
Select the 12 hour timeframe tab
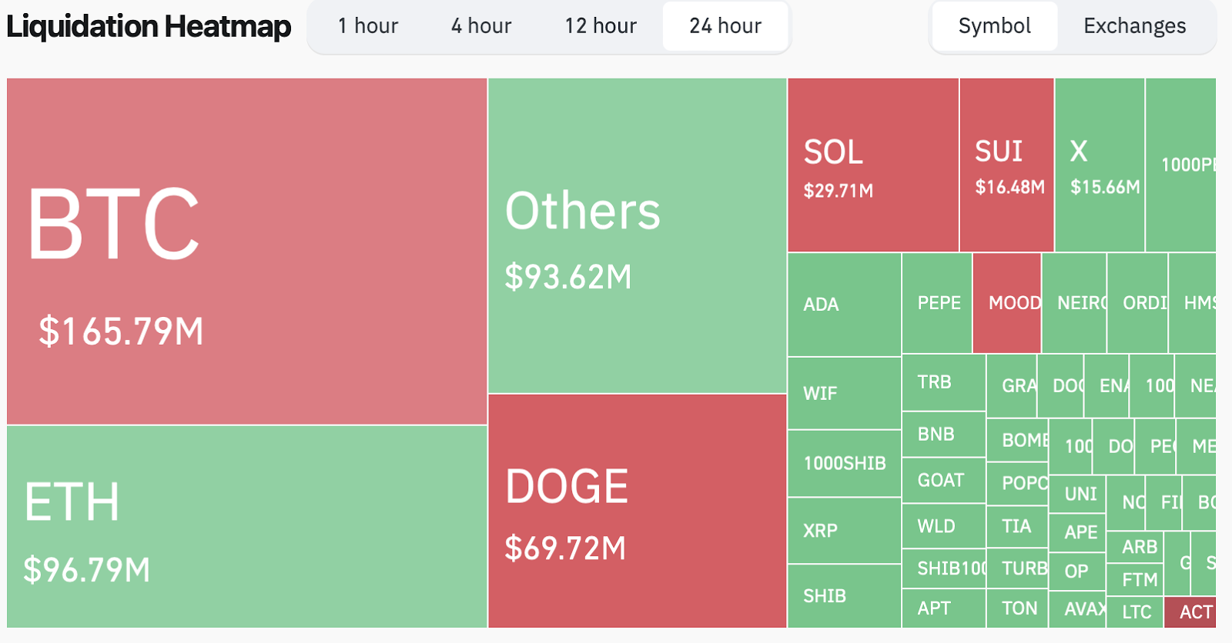point(601,26)
